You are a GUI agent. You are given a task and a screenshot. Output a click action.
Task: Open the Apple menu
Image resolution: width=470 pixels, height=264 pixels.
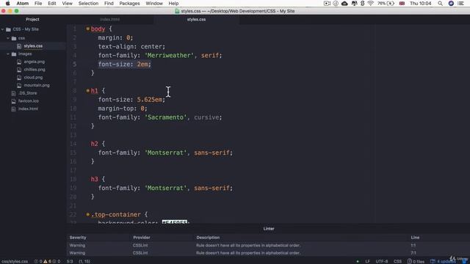(x=8, y=3)
